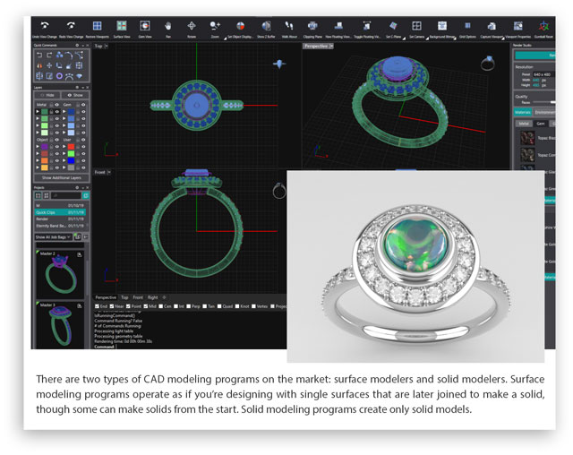
Task: Switch to Surface View icon
Action: (122, 26)
